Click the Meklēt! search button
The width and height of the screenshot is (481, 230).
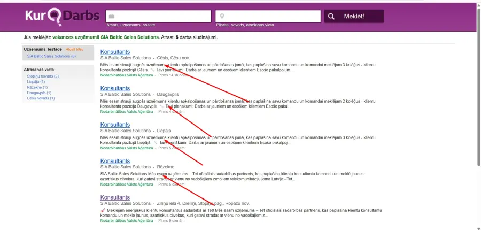coord(354,16)
